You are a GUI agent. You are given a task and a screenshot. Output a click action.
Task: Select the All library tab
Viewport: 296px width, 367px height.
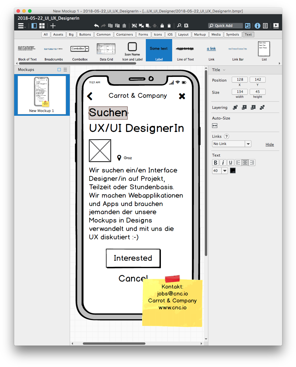tap(46, 34)
